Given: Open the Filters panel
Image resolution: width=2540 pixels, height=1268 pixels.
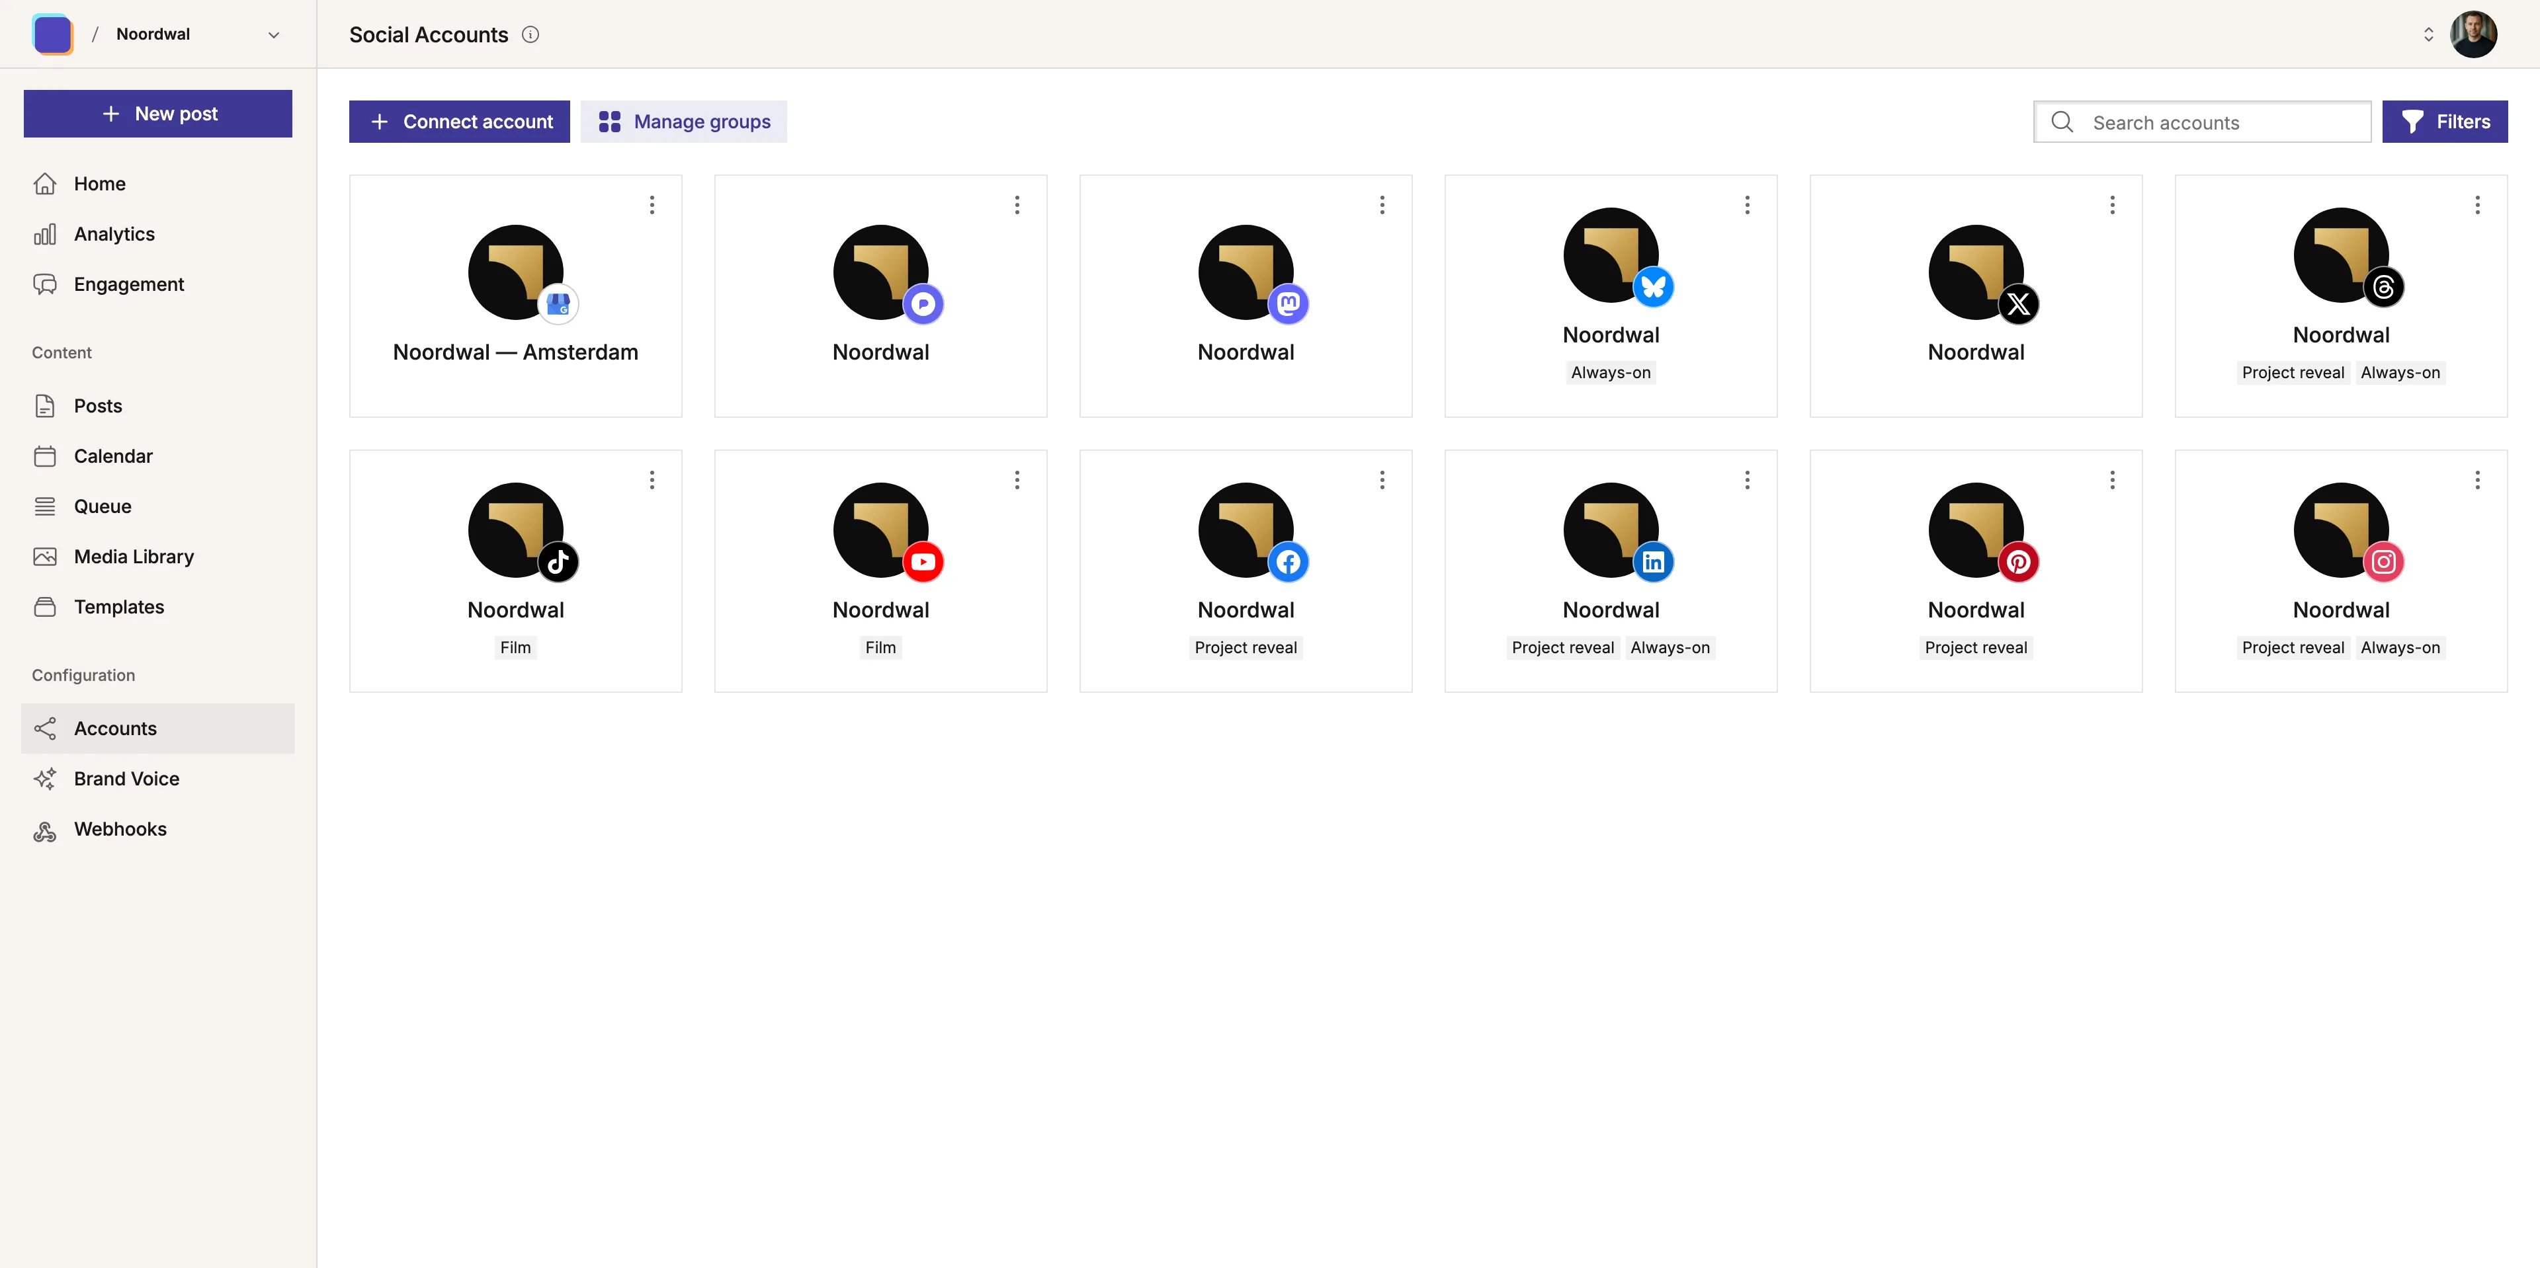Looking at the screenshot, I should [2444, 121].
